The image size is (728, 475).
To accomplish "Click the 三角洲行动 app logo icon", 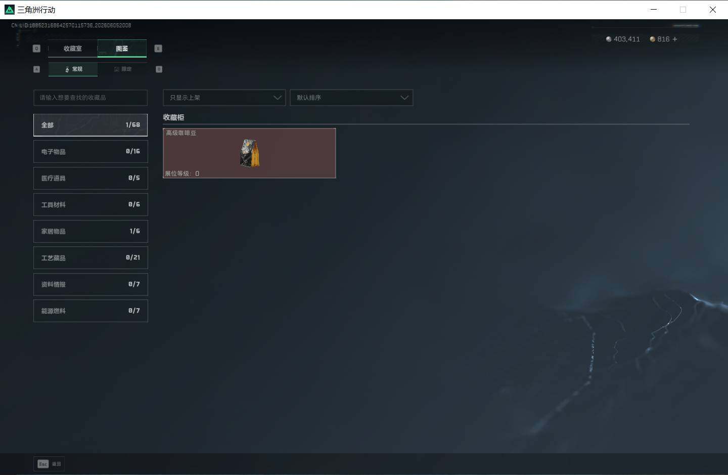I will 9,10.
